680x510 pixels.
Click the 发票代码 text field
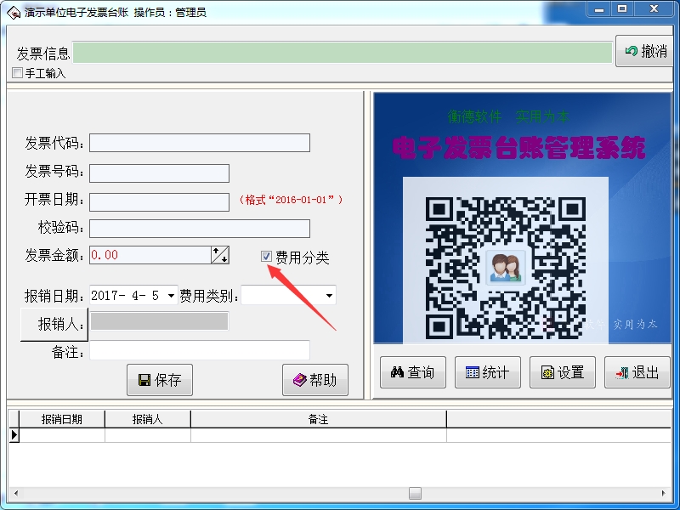pos(200,143)
